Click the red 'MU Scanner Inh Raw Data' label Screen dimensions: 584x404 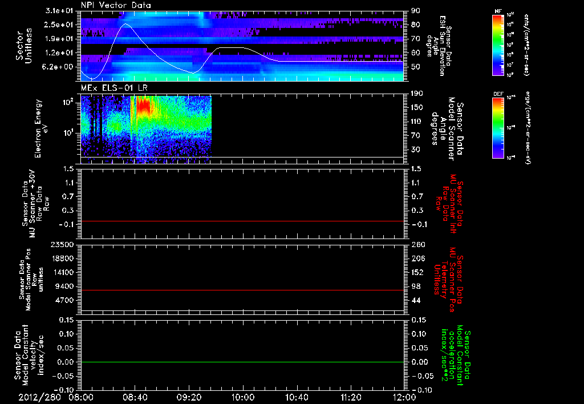tap(449, 204)
